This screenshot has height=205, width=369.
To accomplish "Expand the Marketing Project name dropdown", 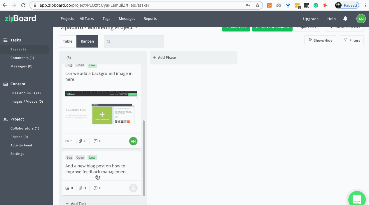I will point(136,28).
